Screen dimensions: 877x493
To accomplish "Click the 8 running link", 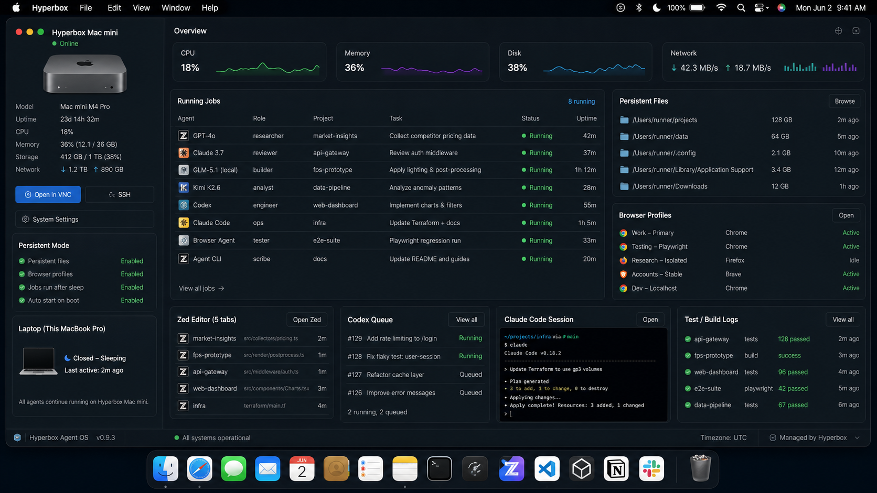I will pos(581,102).
